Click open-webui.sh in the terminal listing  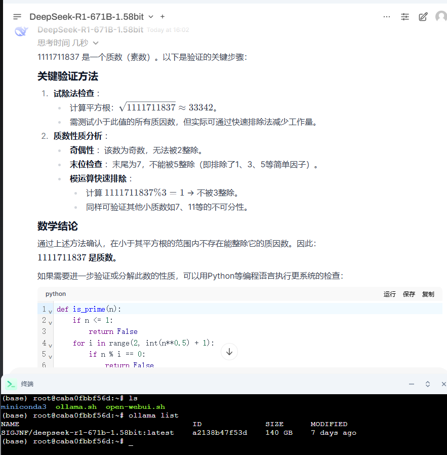[135, 407]
